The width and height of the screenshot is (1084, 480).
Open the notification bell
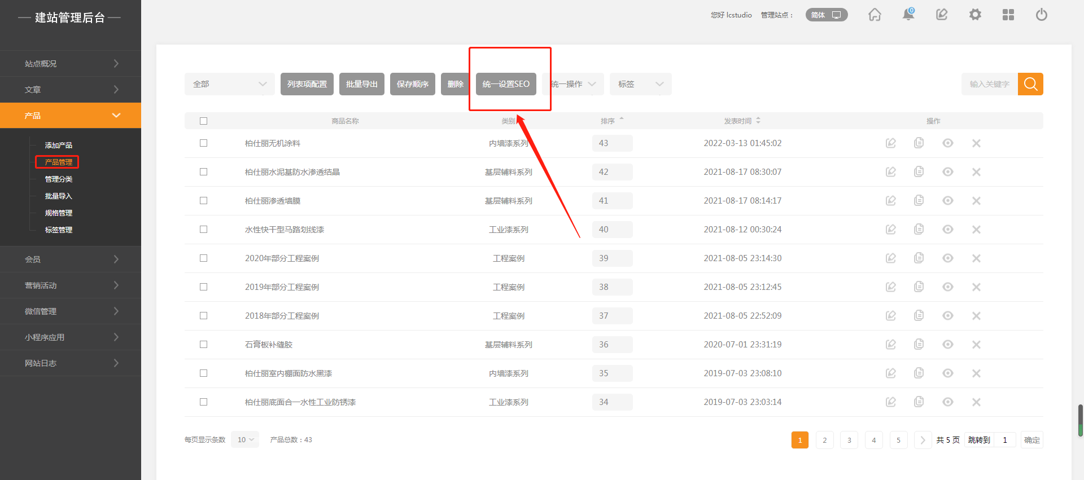[908, 15]
